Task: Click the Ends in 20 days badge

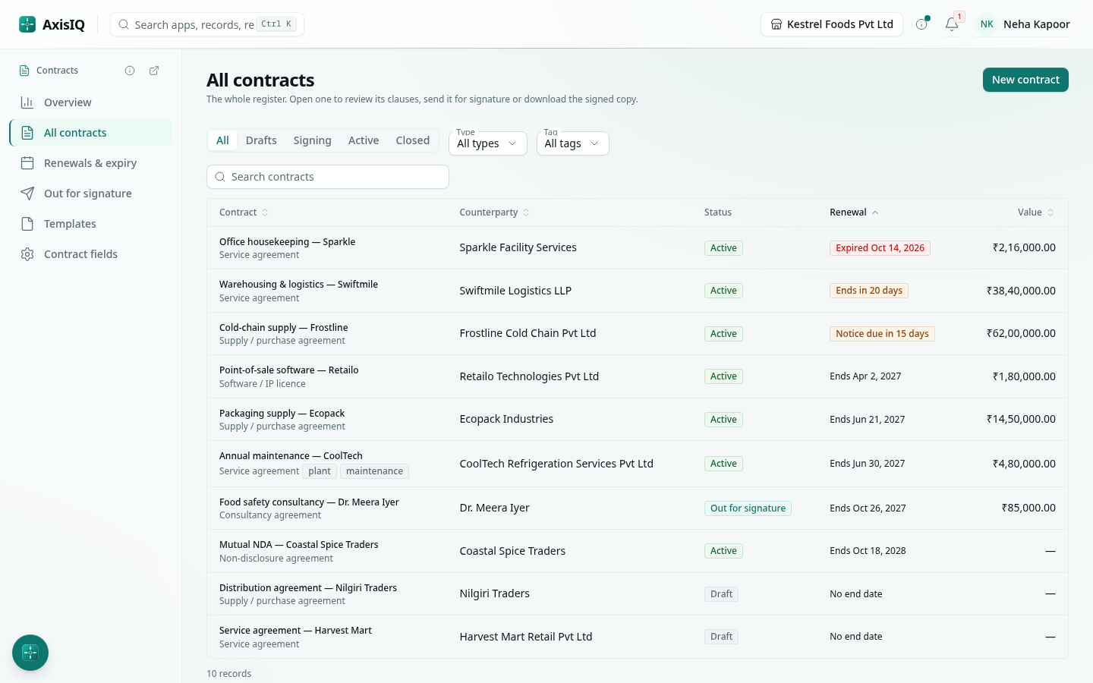Action: pyautogui.click(x=869, y=291)
